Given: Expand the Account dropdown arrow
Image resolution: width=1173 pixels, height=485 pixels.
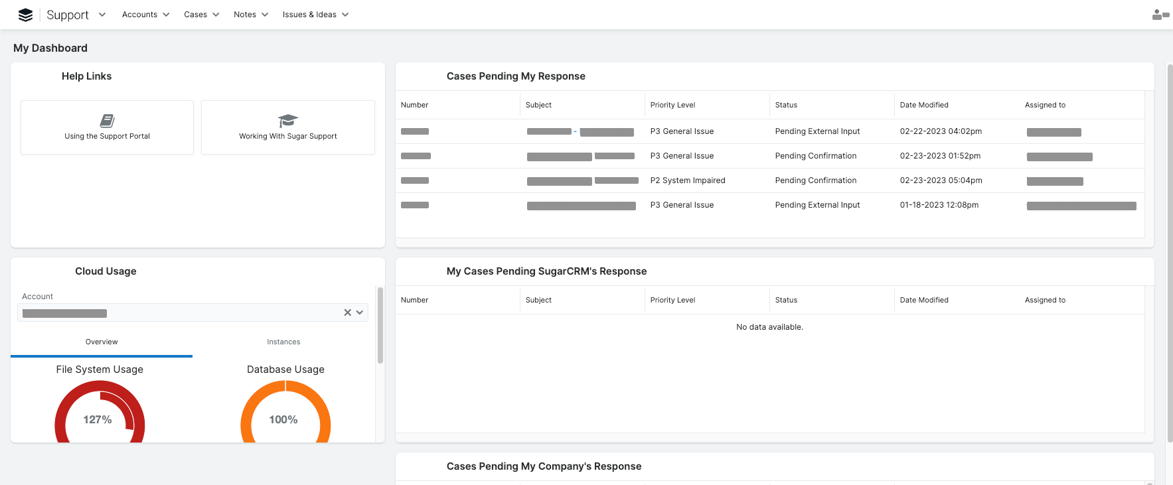Looking at the screenshot, I should coord(360,312).
